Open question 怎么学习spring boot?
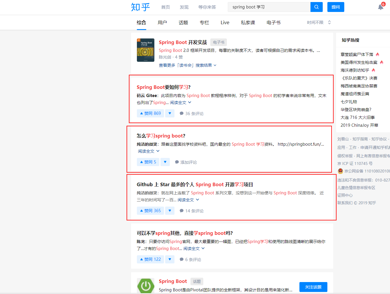 click(161, 136)
